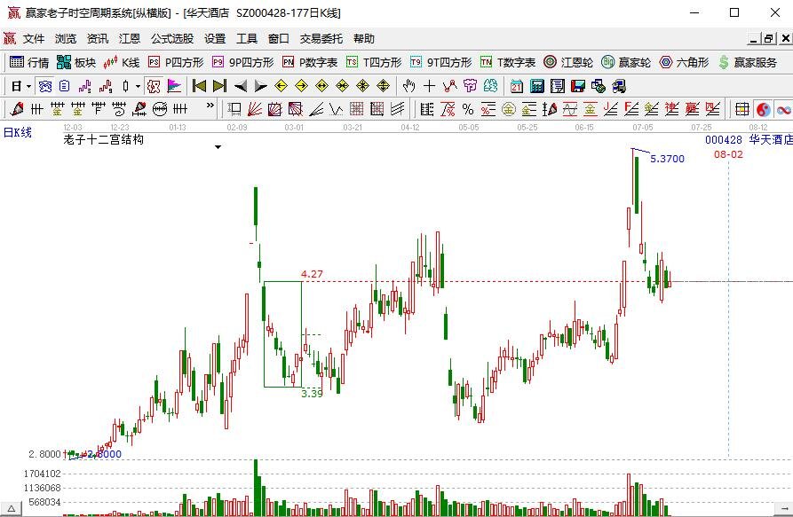Open the 浏览 menu
Image resolution: width=793 pixels, height=517 pixels.
(x=66, y=38)
